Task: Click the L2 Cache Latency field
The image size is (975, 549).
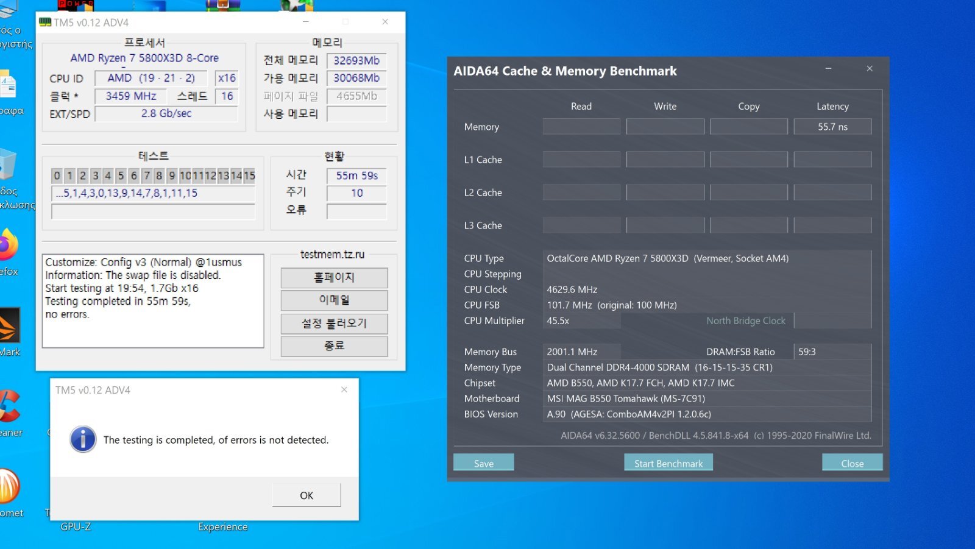Action: 832,193
